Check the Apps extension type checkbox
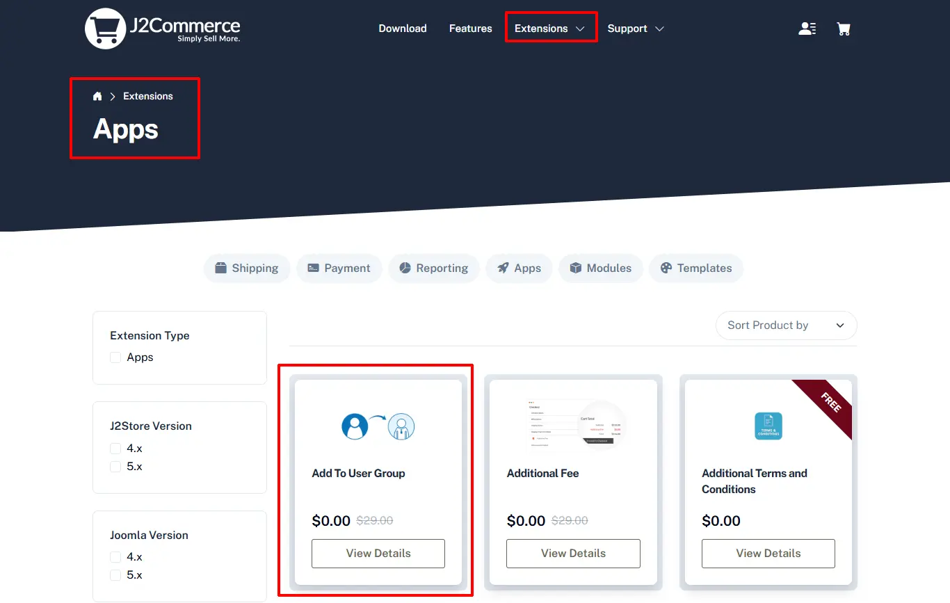 (115, 357)
